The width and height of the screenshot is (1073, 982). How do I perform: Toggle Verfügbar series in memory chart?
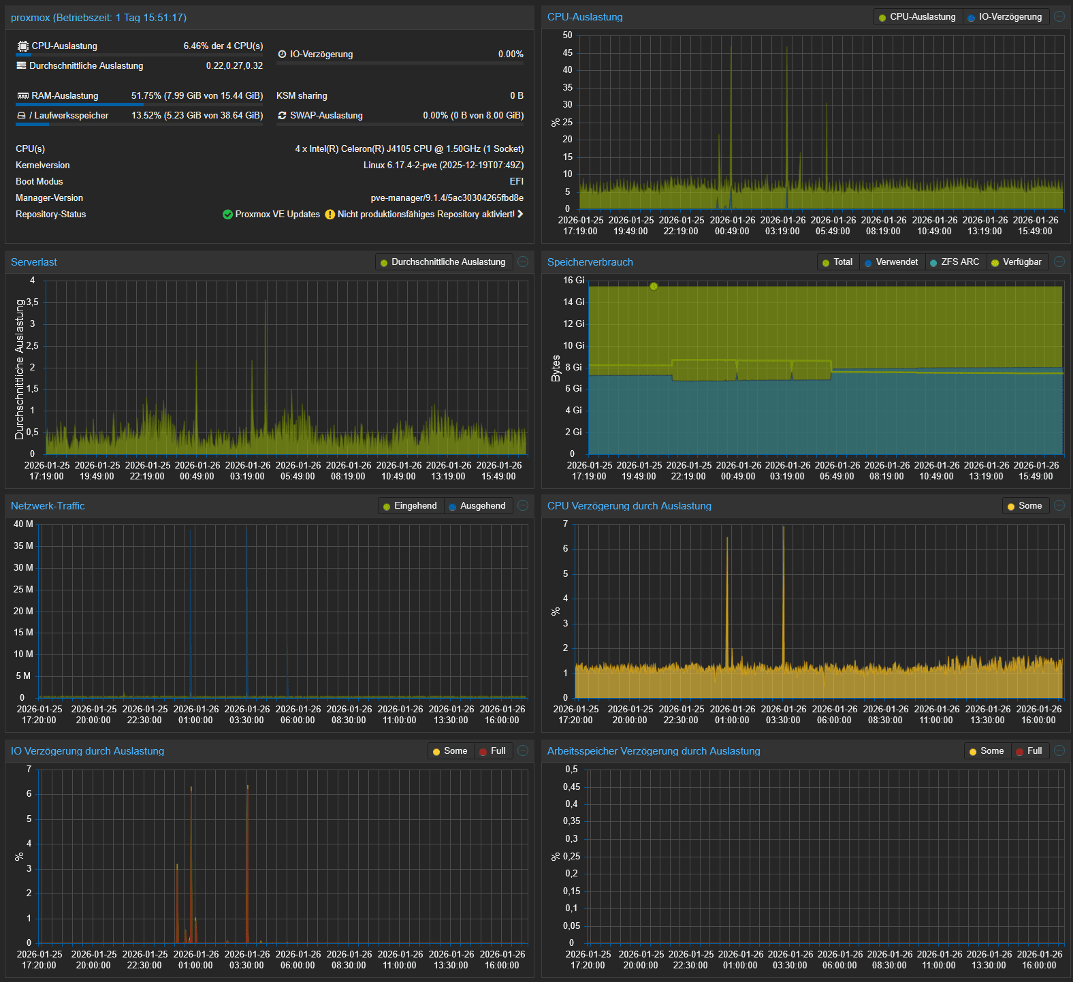tap(1016, 262)
